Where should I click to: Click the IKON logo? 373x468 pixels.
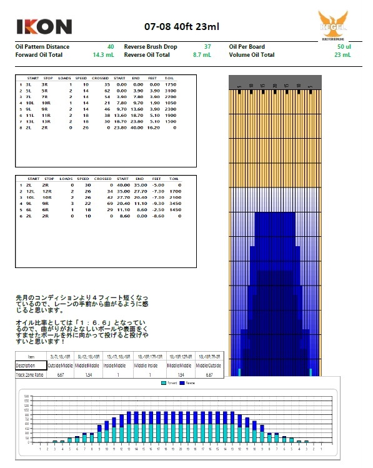coord(44,27)
